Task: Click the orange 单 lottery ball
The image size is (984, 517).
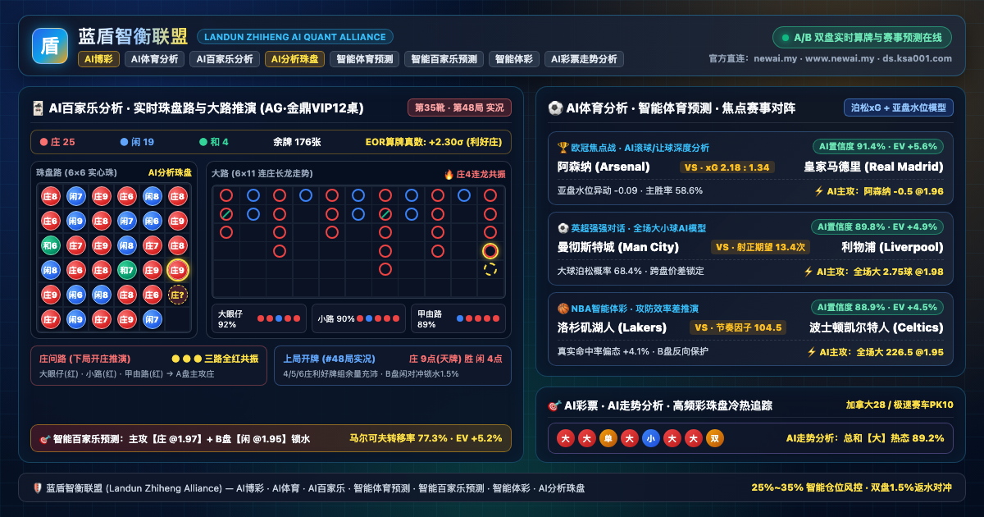Action: coord(608,438)
